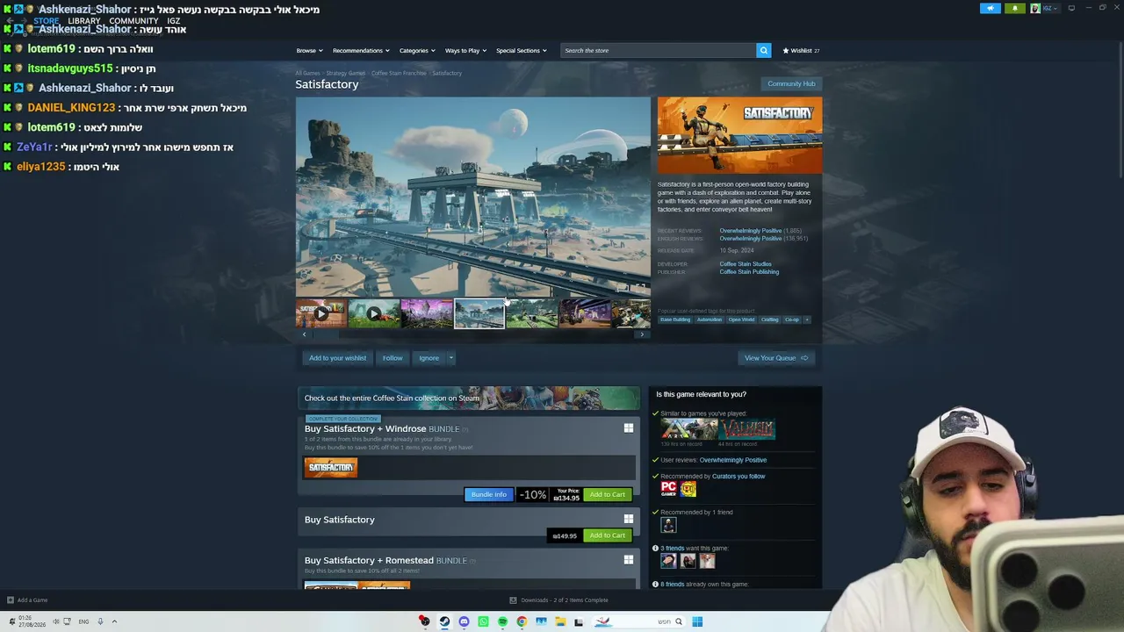Click the microphone icon in system tray
Screen dimensions: 1124x632
coord(100,621)
